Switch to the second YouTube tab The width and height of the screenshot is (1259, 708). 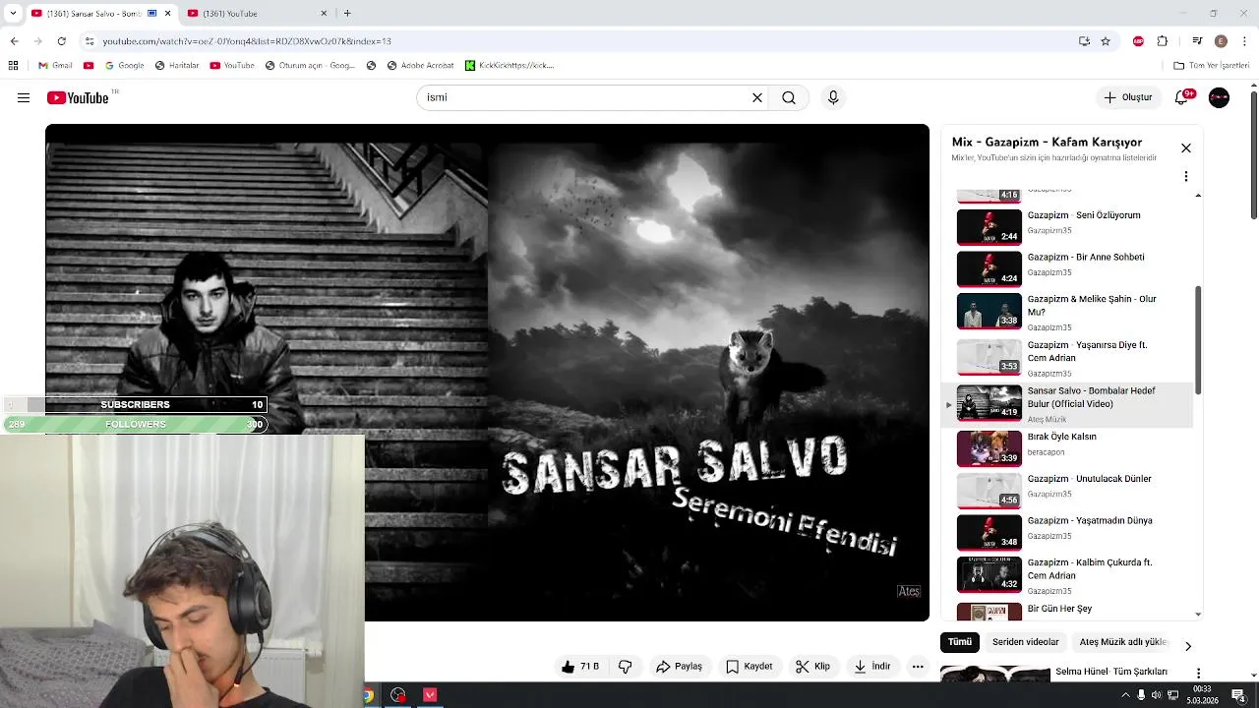258,13
